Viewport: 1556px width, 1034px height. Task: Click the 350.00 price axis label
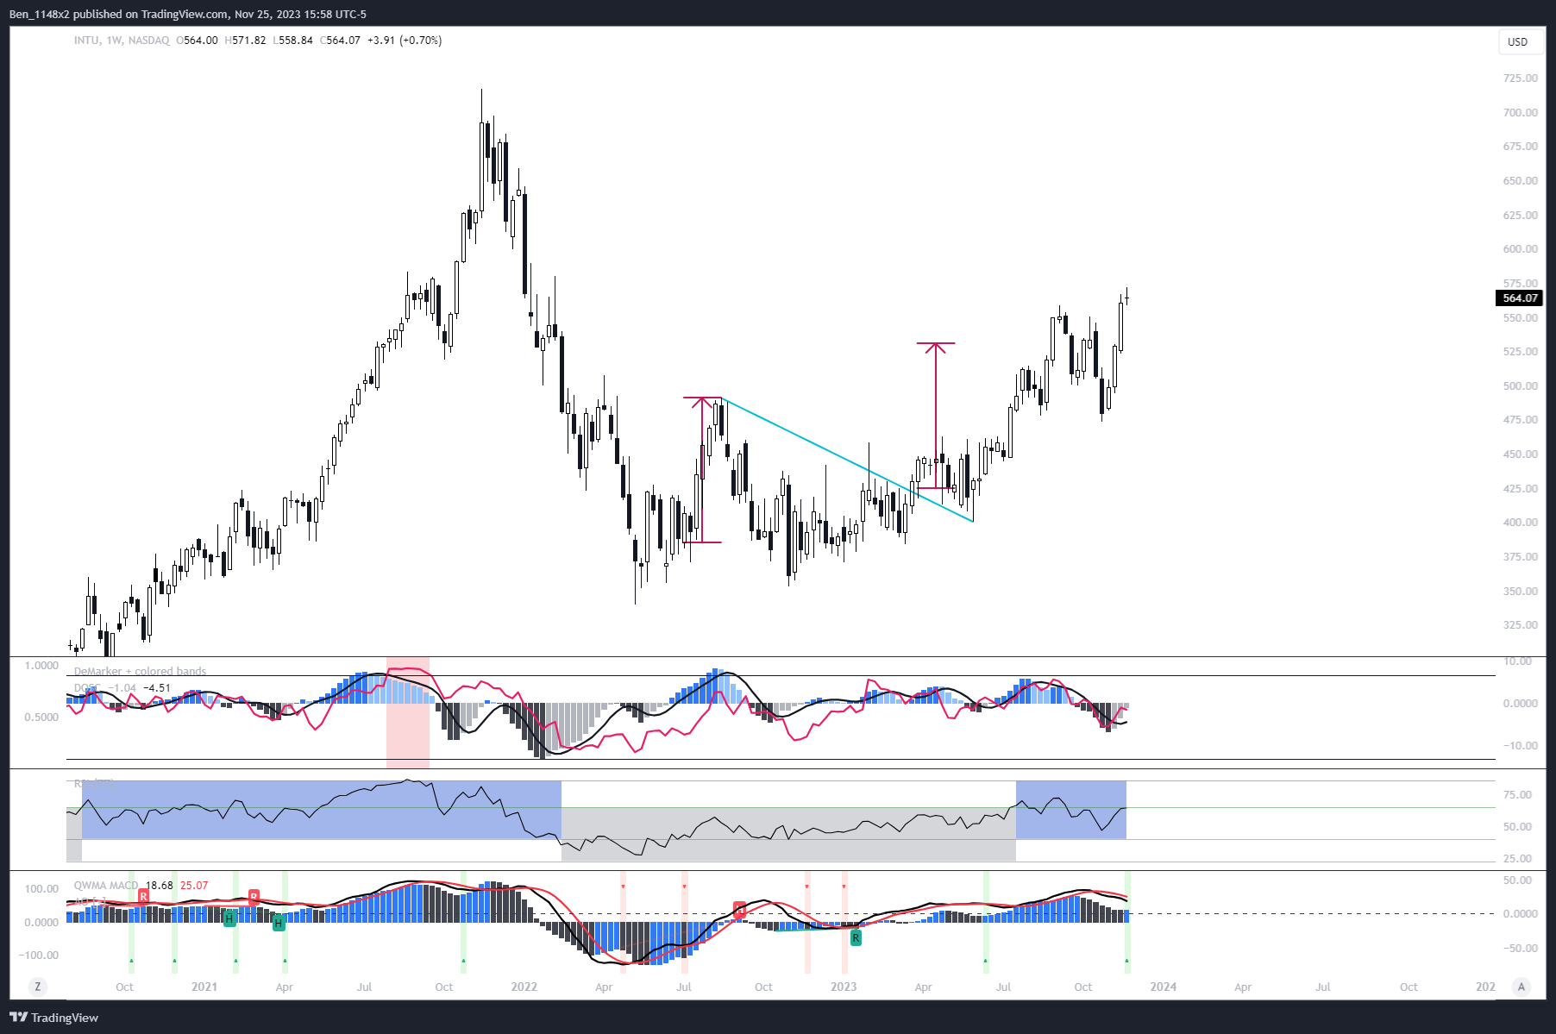(1521, 592)
